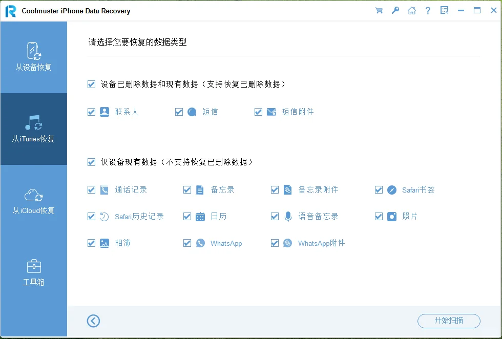The image size is (502, 339).
Task: Click the home icon in the toolbar
Action: (x=411, y=10)
